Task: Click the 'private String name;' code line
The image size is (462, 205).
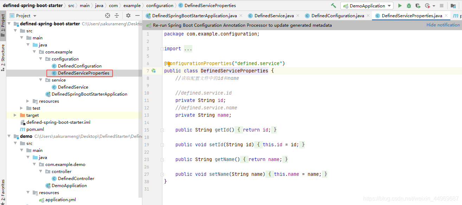Action: pos(204,115)
